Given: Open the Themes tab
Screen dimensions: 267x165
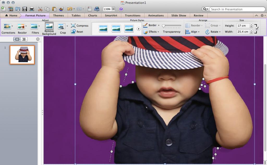Looking at the screenshot, I should tap(58, 15).
